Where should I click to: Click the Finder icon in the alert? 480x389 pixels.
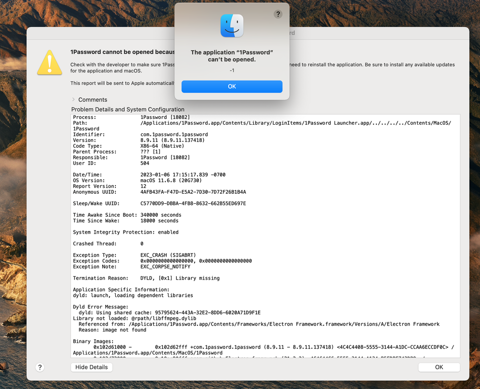pyautogui.click(x=232, y=26)
